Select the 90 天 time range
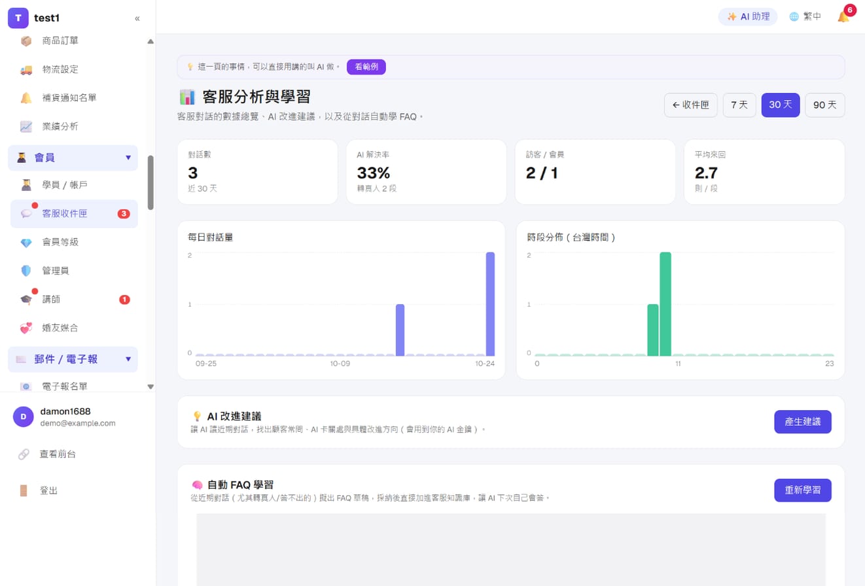This screenshot has height=586, width=865. point(825,105)
